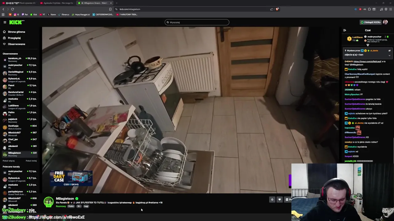Select the Rozmowy category tag

click(61, 206)
